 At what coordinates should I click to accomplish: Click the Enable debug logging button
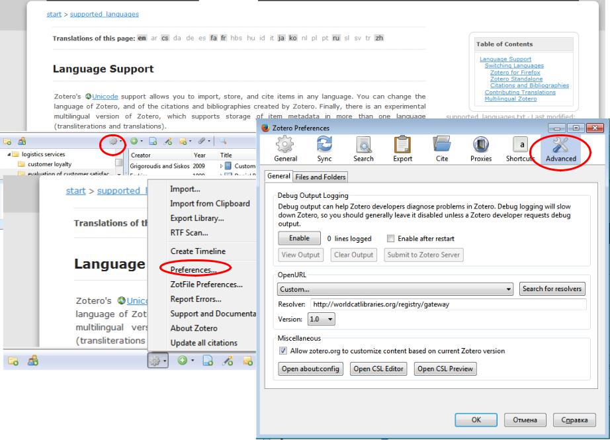pyautogui.click(x=299, y=238)
